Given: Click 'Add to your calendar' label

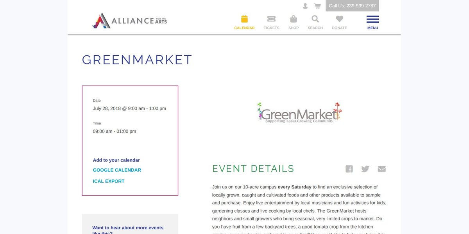Looking at the screenshot, I should pyautogui.click(x=116, y=160).
